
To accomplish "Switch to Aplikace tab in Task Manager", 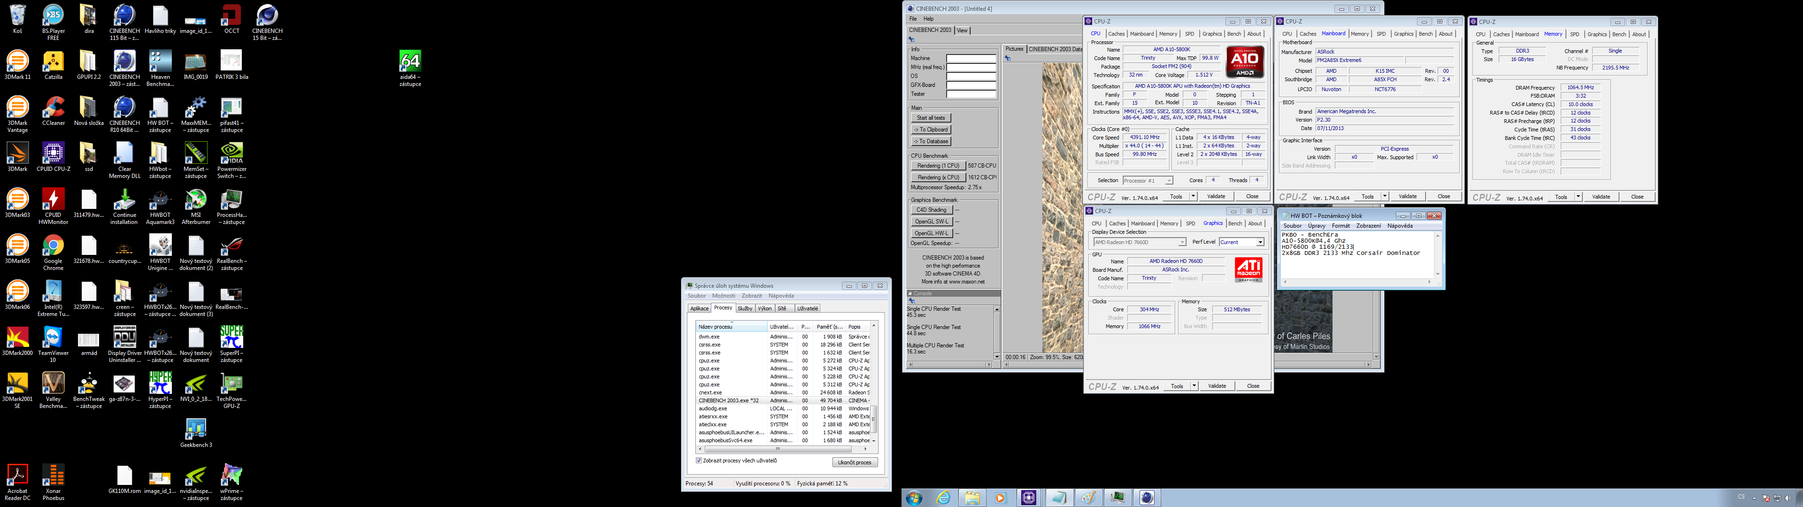I will coord(699,309).
